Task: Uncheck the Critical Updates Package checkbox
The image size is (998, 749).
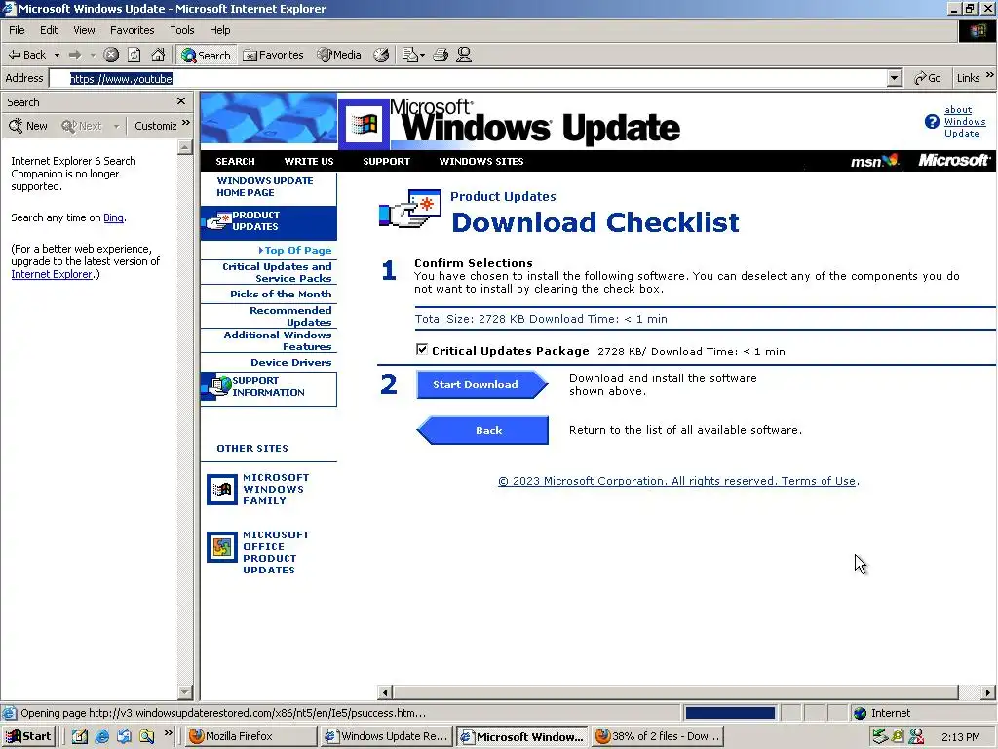Action: point(421,349)
